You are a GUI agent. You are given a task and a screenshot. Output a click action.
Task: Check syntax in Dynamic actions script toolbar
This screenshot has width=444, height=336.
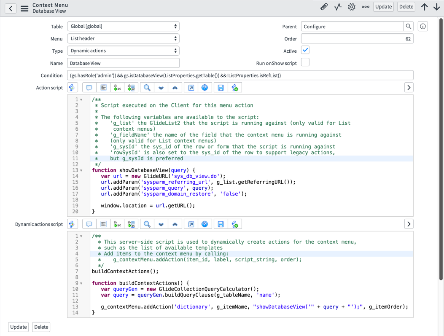pyautogui.click(x=235, y=224)
